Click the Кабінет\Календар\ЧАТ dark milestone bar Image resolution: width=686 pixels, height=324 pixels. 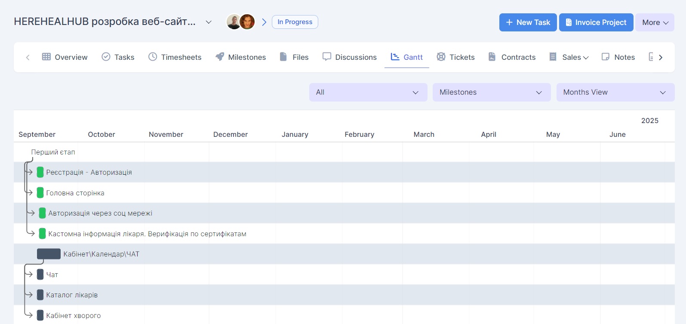click(49, 254)
